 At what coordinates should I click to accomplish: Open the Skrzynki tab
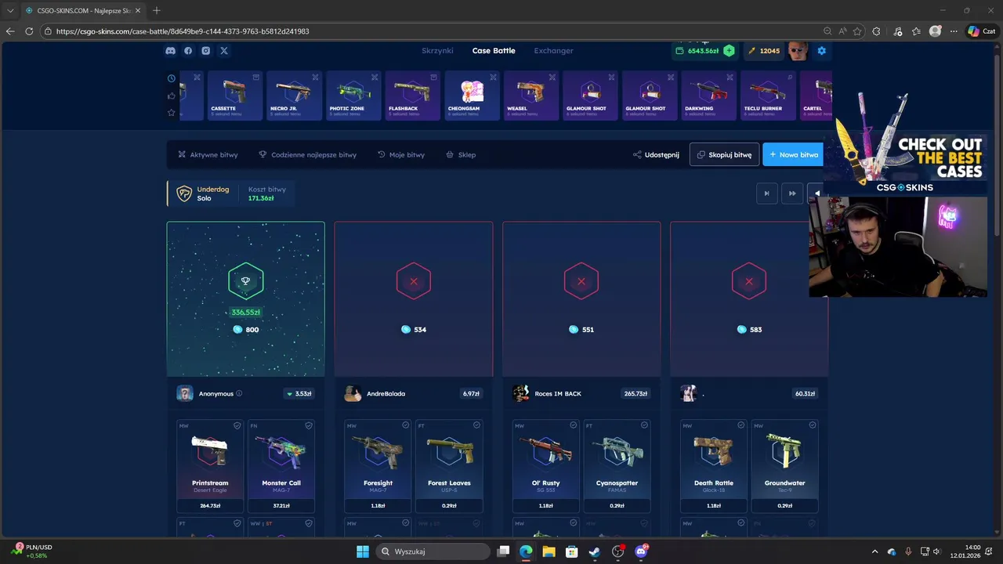(437, 50)
